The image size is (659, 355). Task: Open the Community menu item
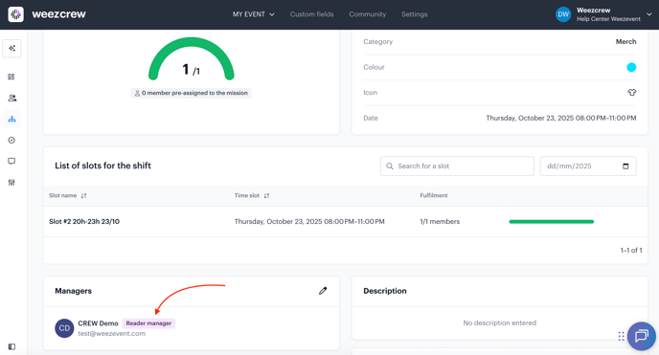coord(367,14)
